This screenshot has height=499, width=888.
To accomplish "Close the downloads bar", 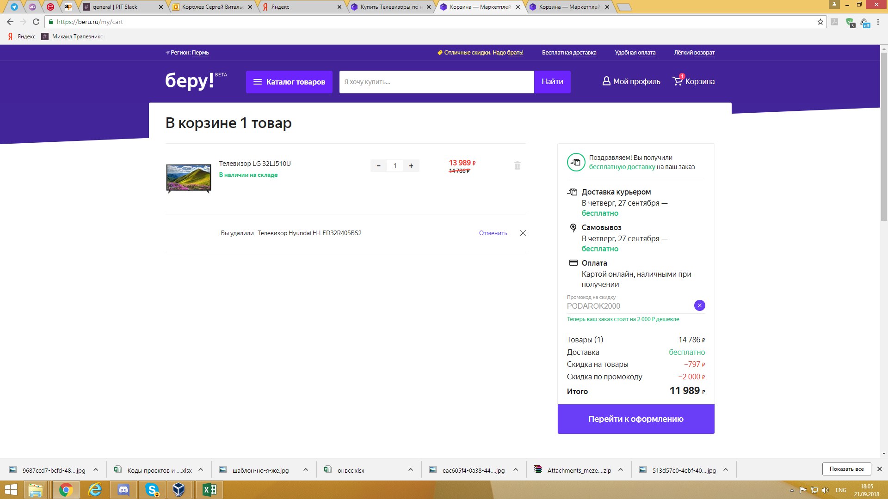I will (880, 469).
